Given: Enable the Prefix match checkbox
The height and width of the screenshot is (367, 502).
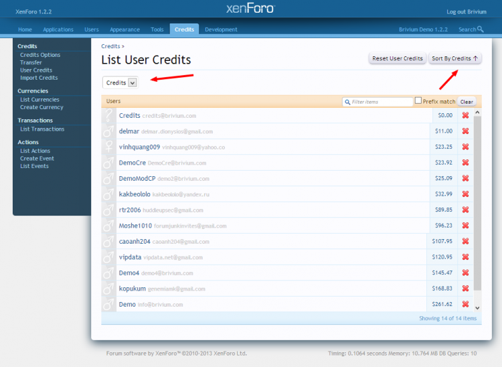Looking at the screenshot, I should [x=418, y=100].
